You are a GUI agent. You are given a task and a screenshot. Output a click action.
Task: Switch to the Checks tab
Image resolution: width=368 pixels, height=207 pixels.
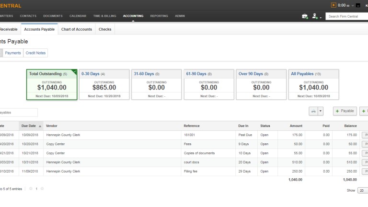tap(105, 29)
